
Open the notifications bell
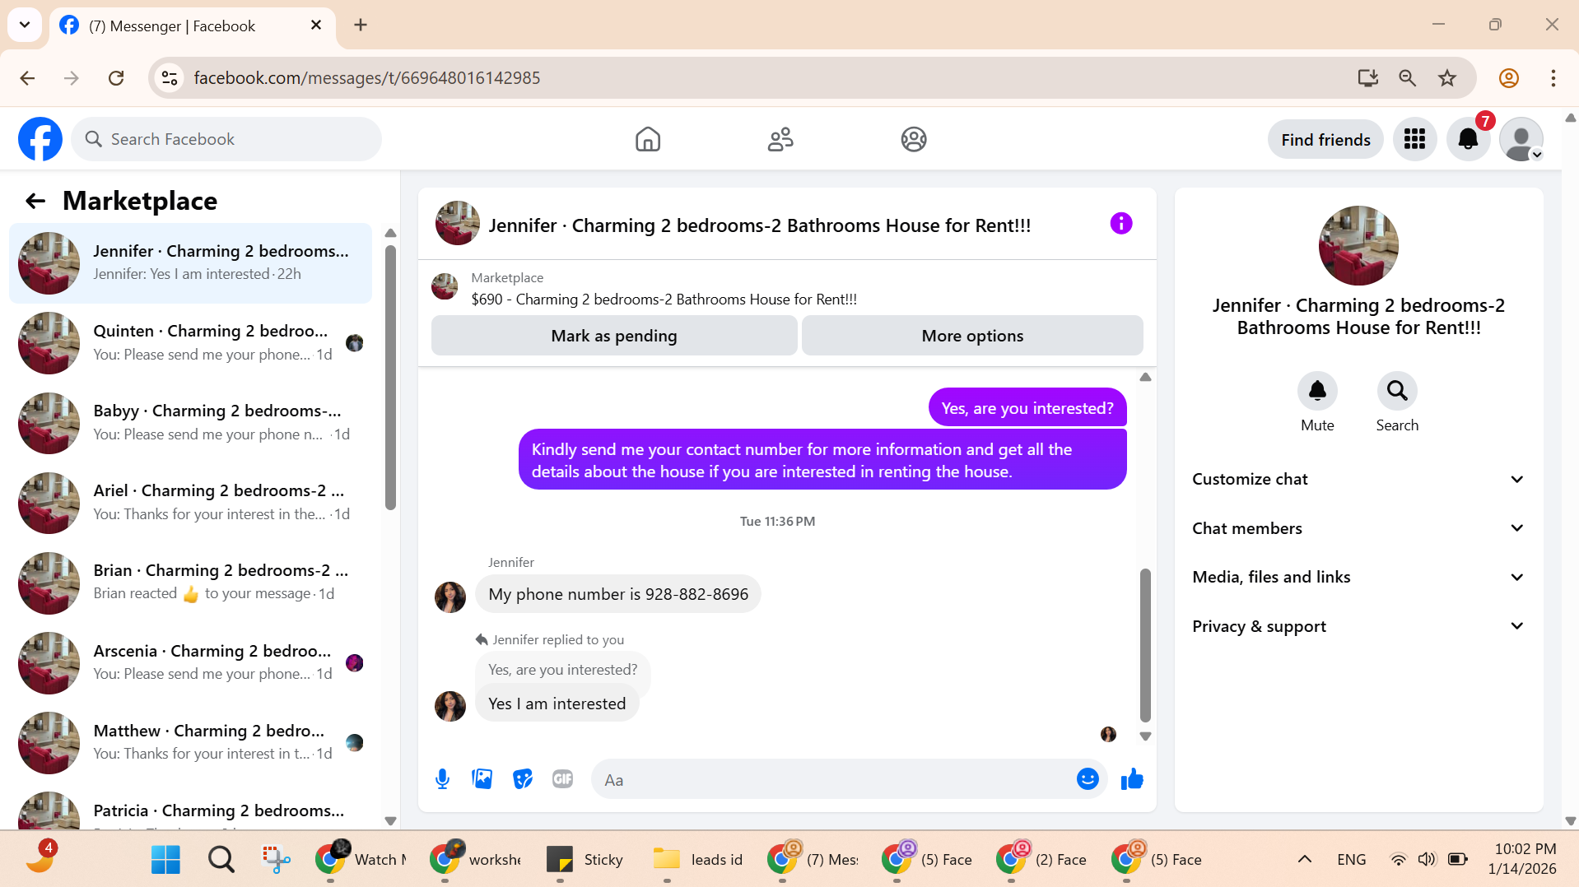tap(1468, 139)
